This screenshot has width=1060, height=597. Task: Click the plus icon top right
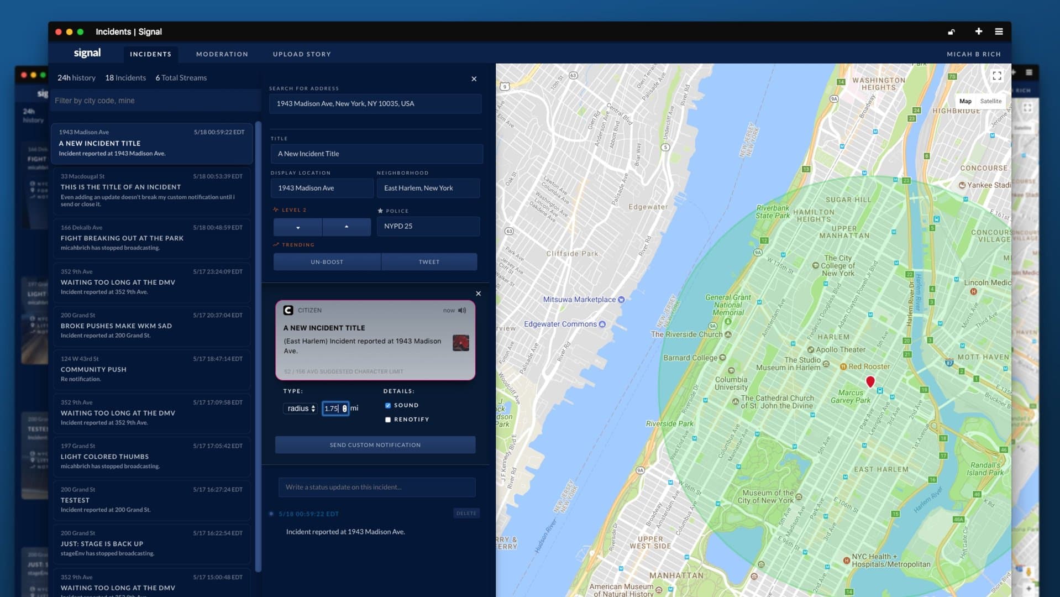pos(978,32)
